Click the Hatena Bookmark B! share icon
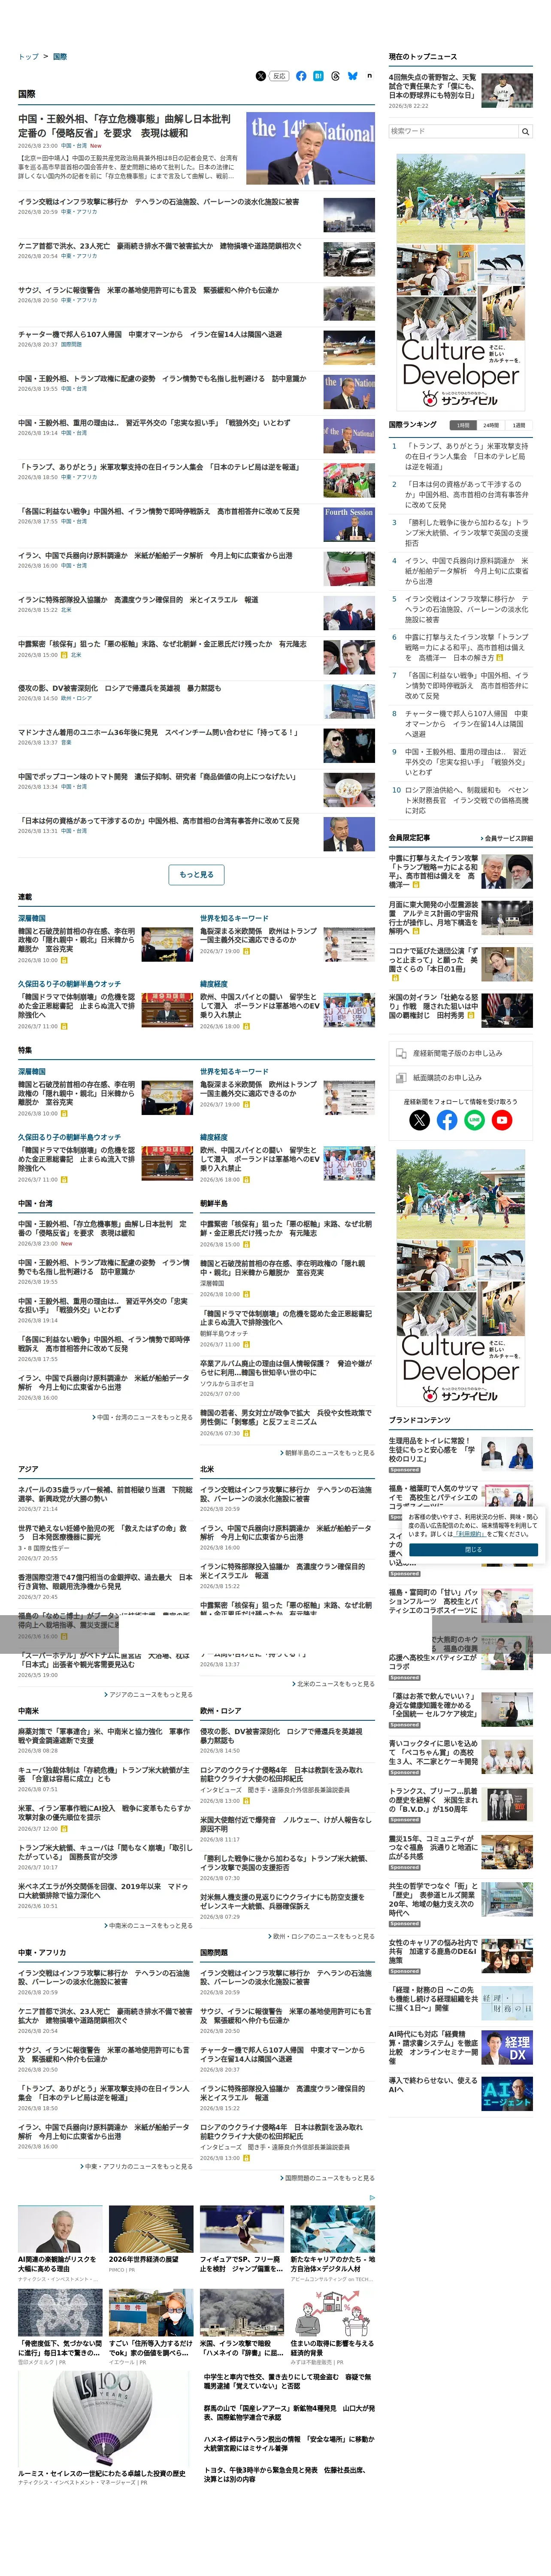This screenshot has width=551, height=2576. tap(318, 76)
